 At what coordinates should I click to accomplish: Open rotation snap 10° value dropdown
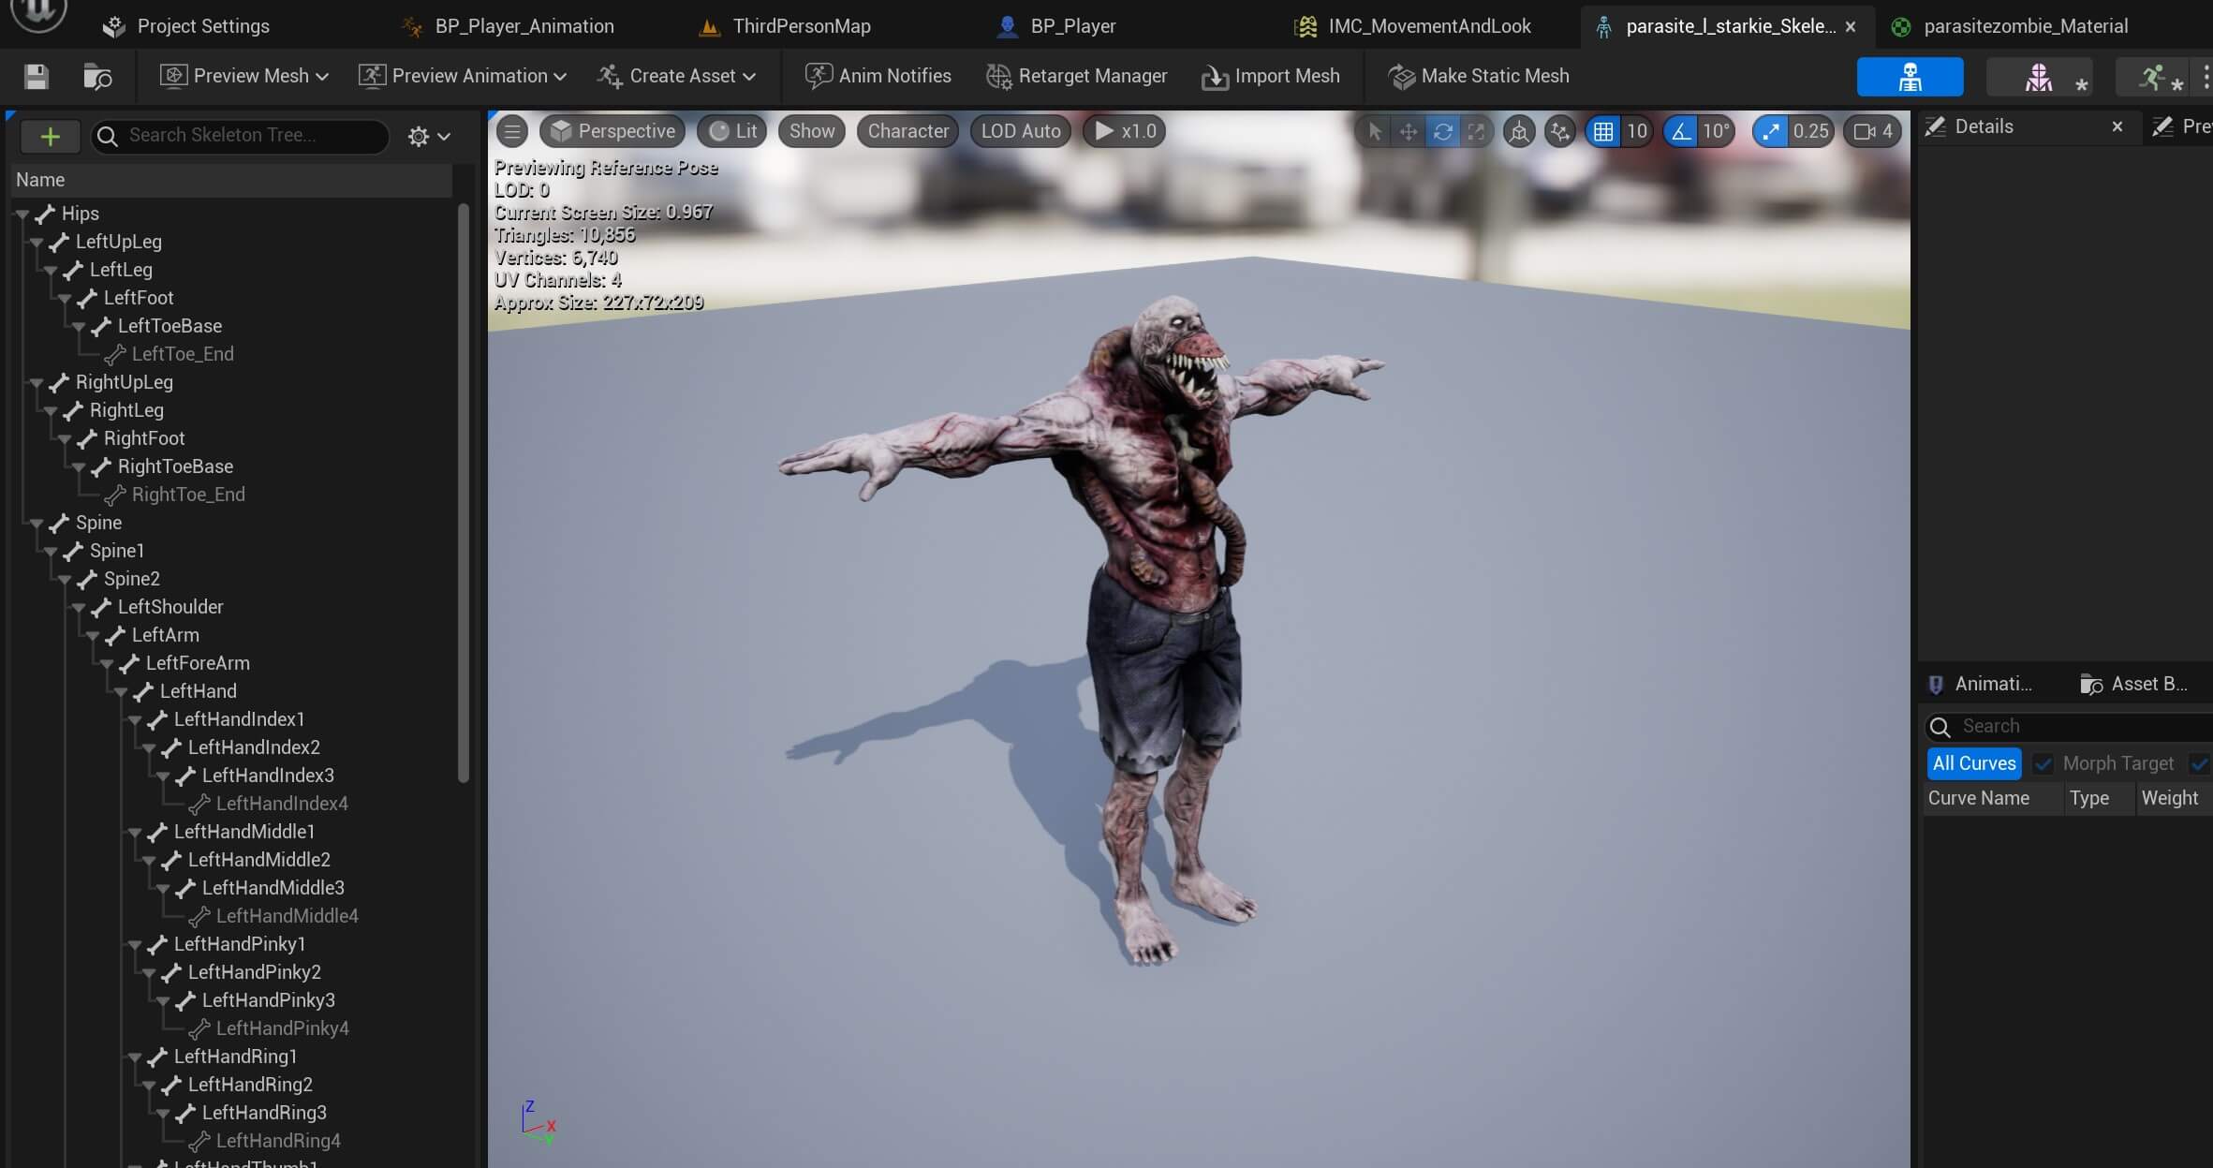(x=1717, y=132)
